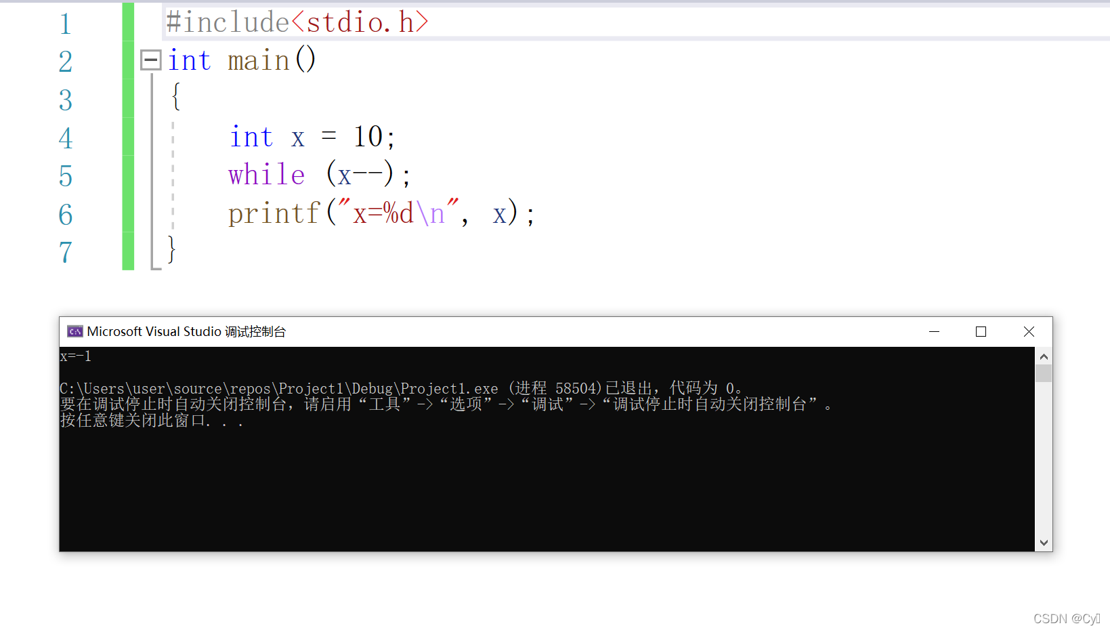Click the 'int x = 10;' statement
Image resolution: width=1110 pixels, height=632 pixels.
[x=312, y=137]
